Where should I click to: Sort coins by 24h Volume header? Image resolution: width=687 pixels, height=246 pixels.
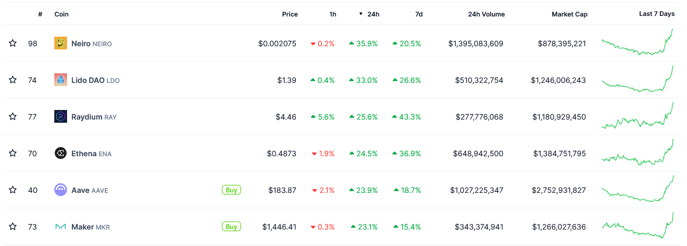[x=486, y=14]
